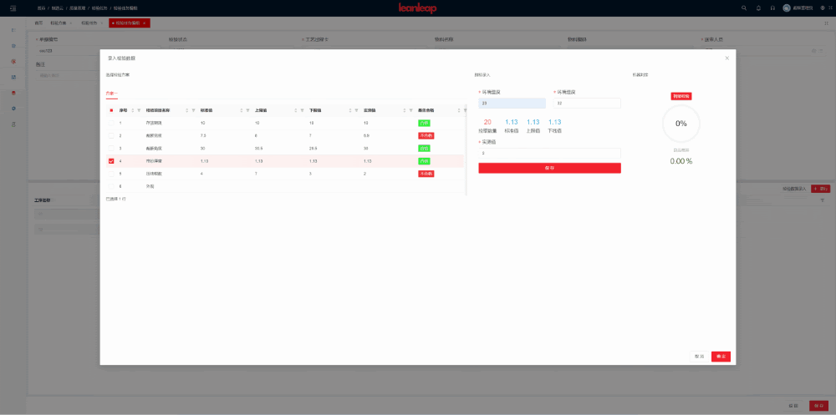The height and width of the screenshot is (415, 836).
Task: Toggle the sidebar collapse hamburger icon
Action: pyautogui.click(x=13, y=8)
